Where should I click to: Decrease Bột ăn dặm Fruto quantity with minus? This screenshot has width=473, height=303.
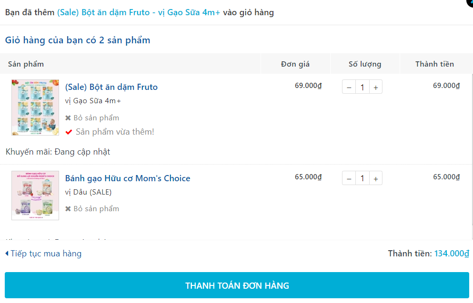coord(349,87)
